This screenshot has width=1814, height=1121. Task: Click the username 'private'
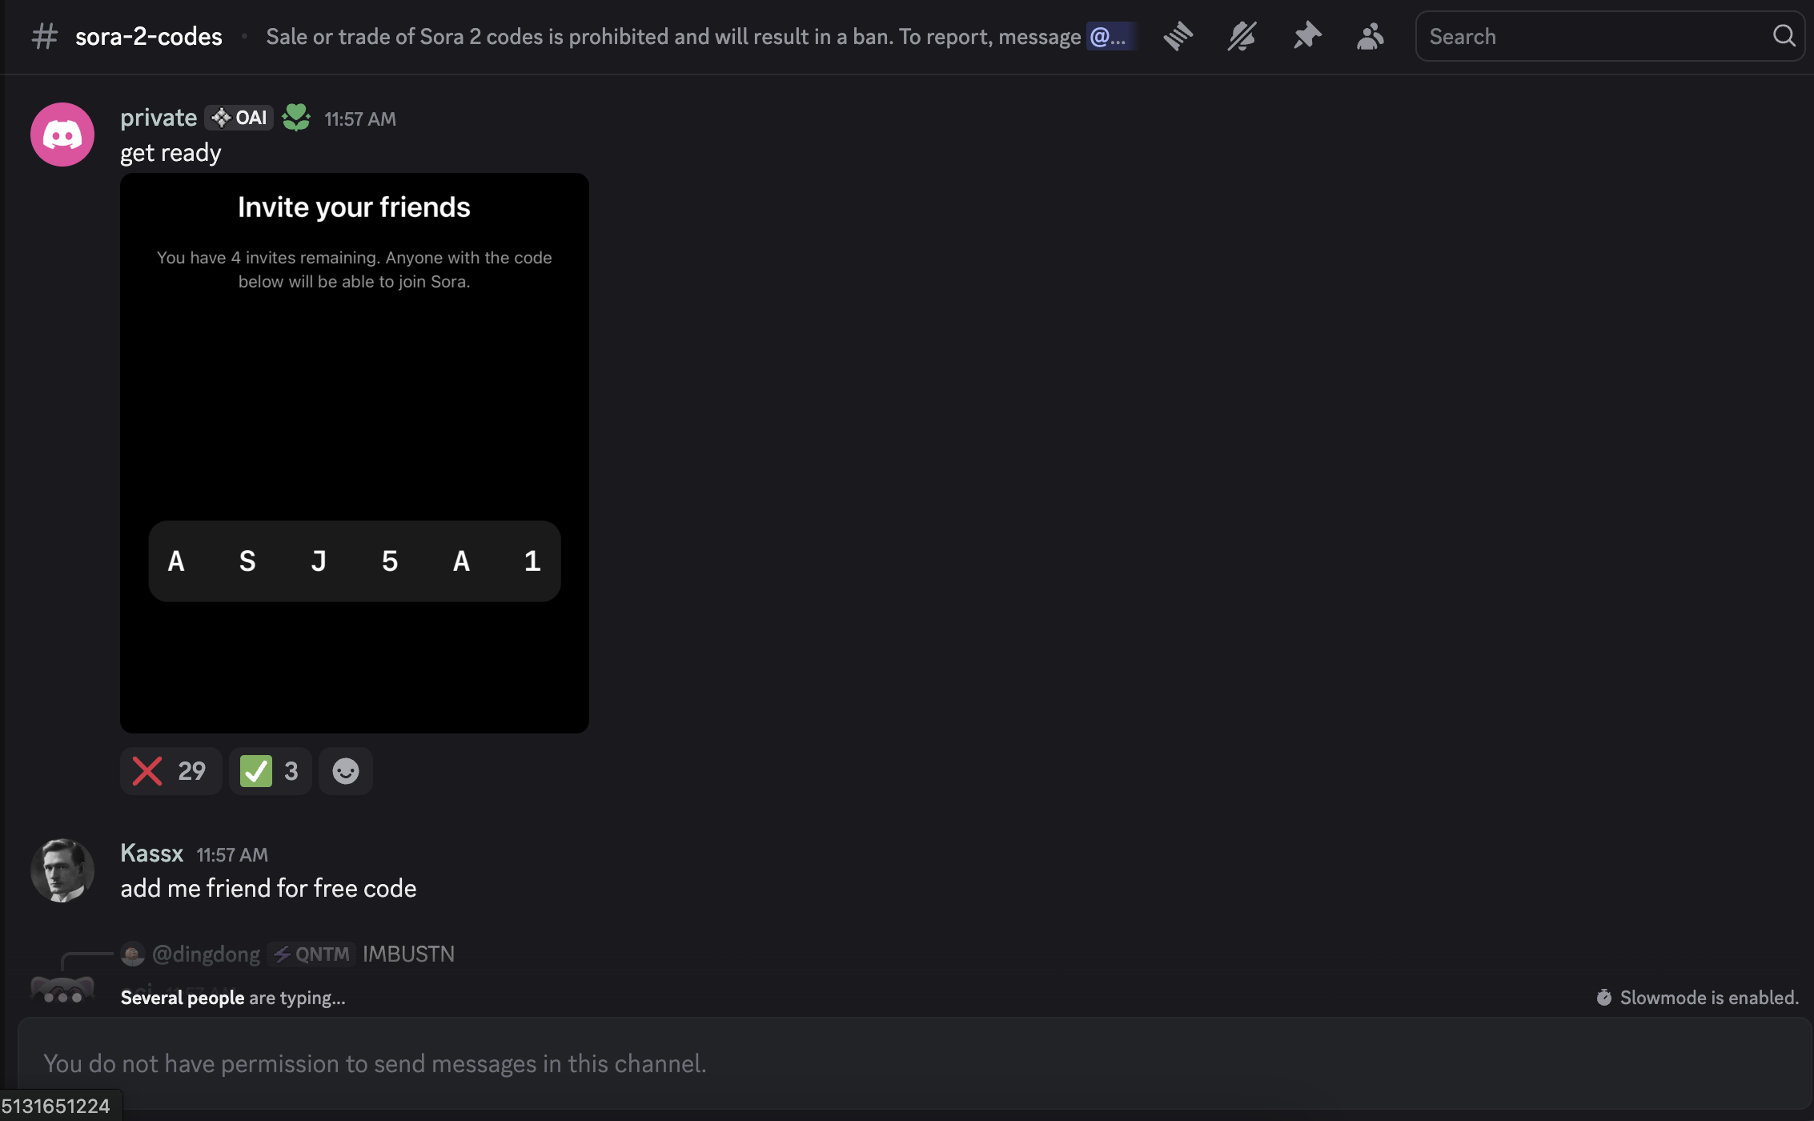point(159,118)
